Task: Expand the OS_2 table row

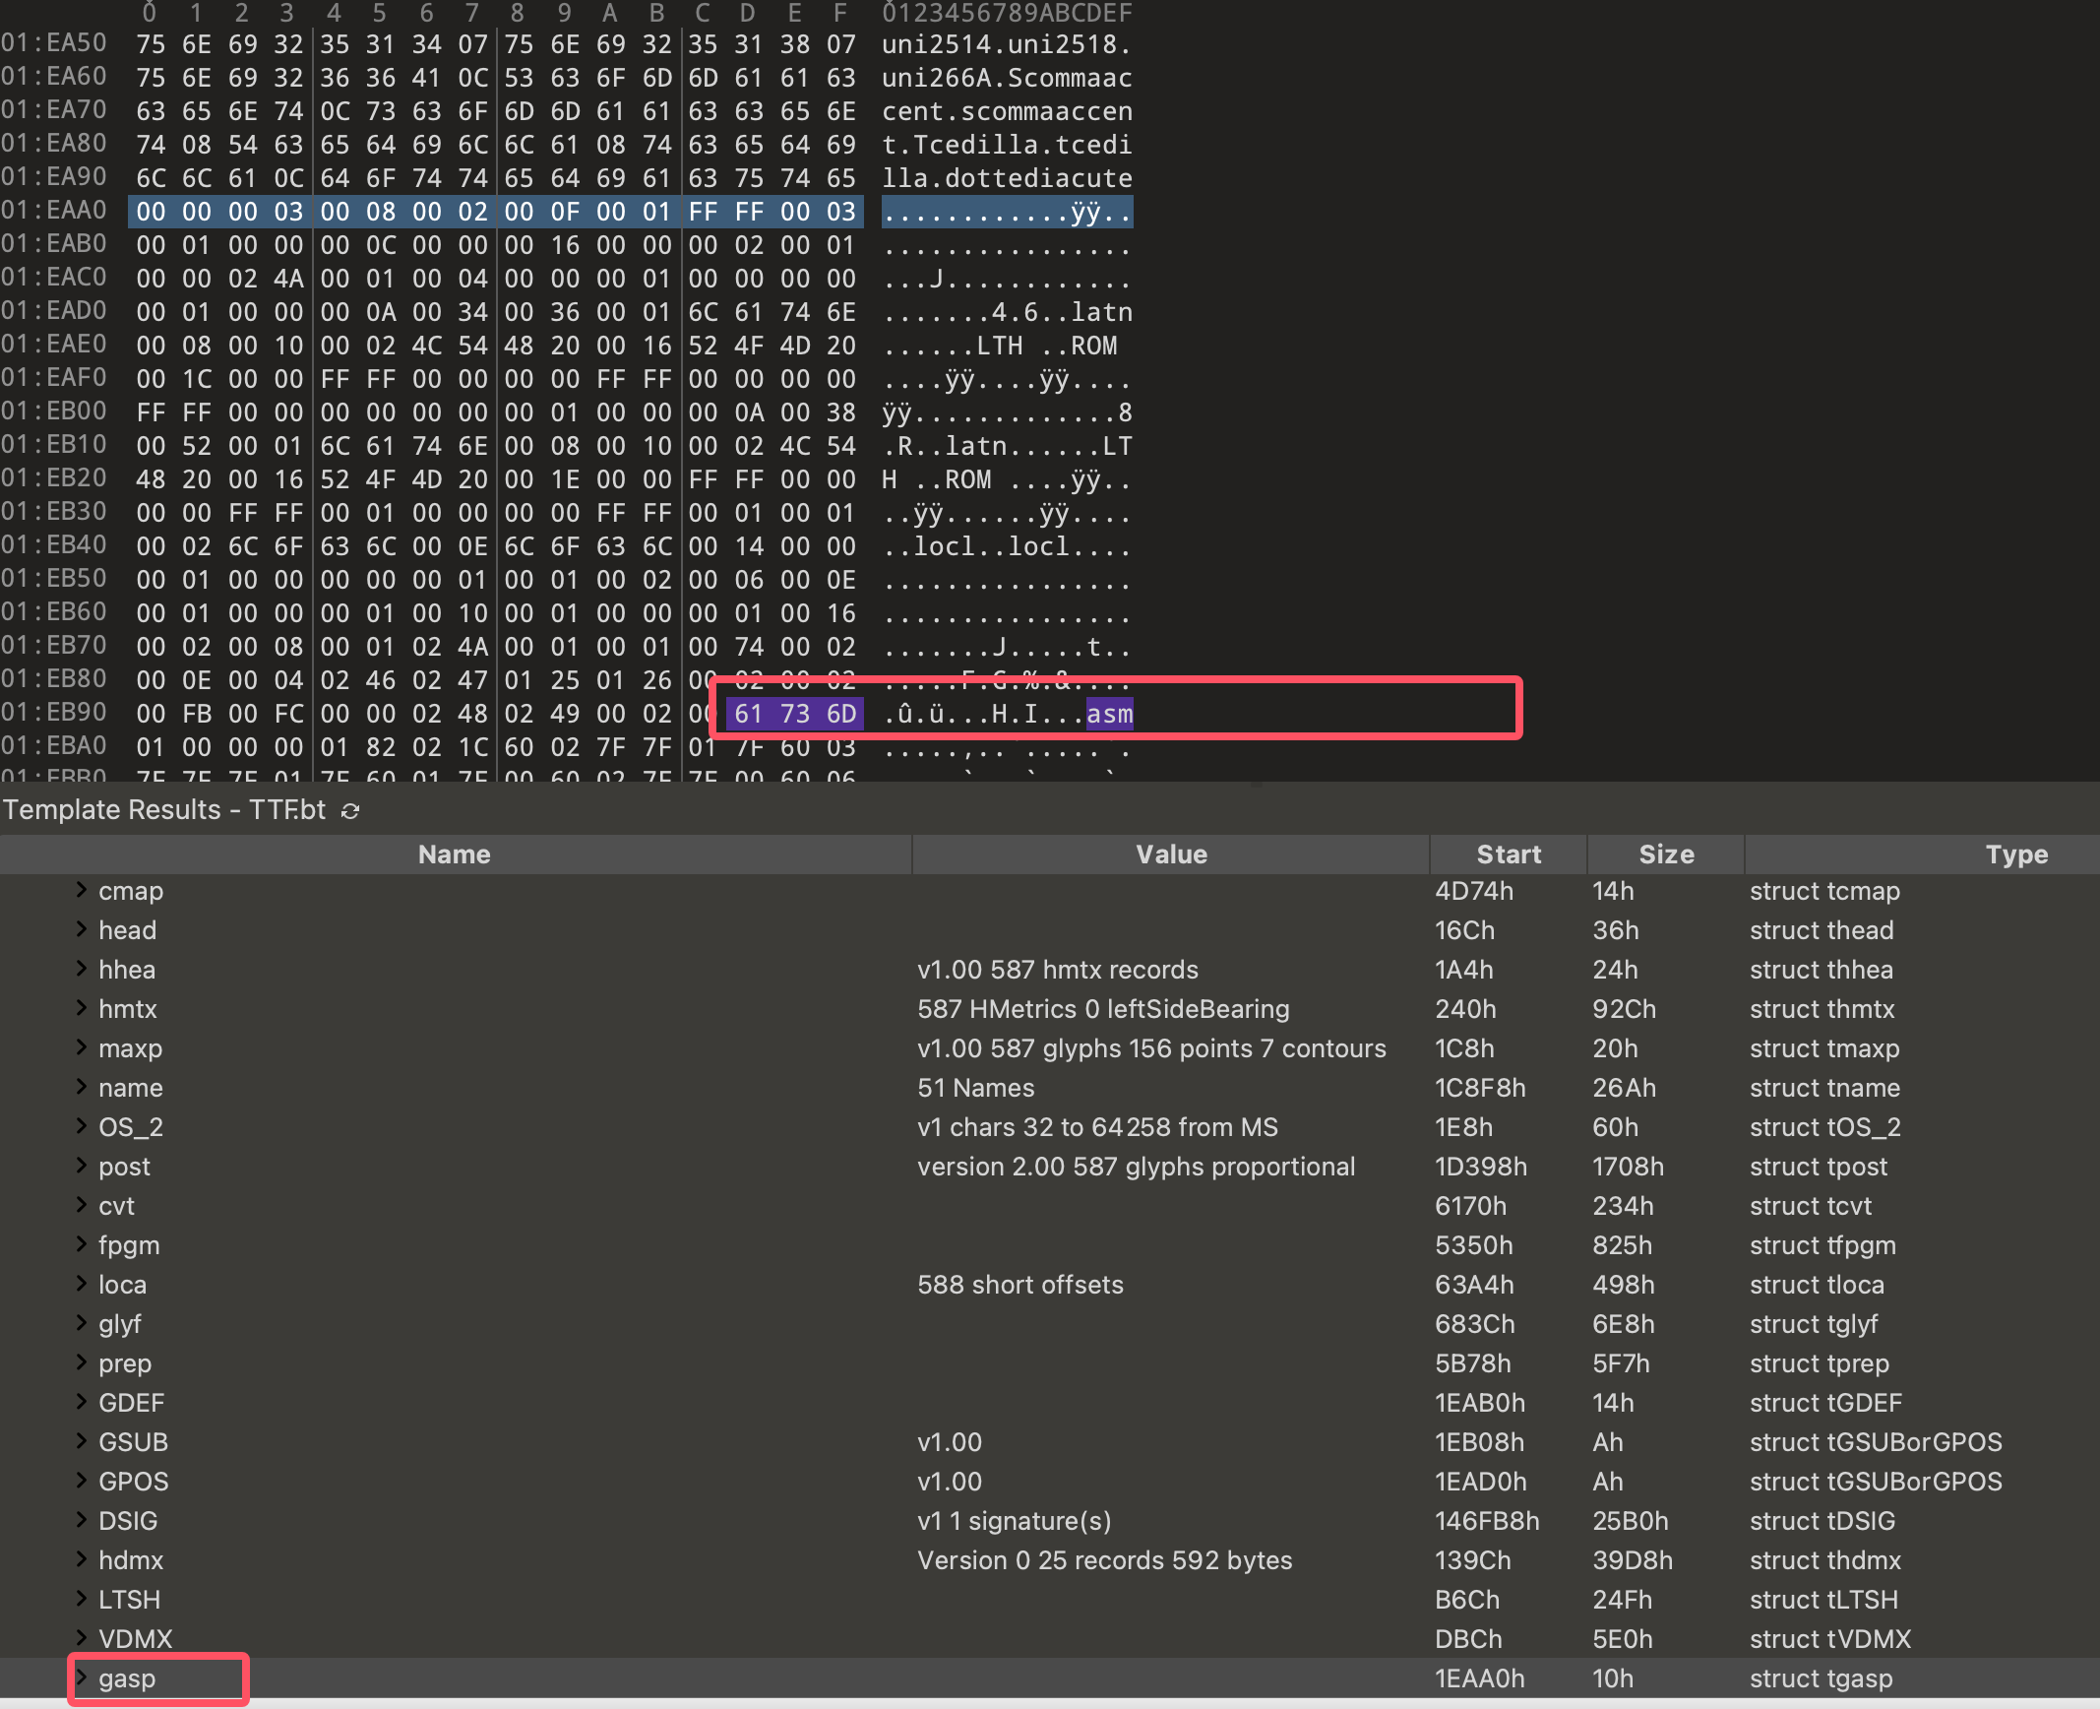Action: pyautogui.click(x=83, y=1126)
